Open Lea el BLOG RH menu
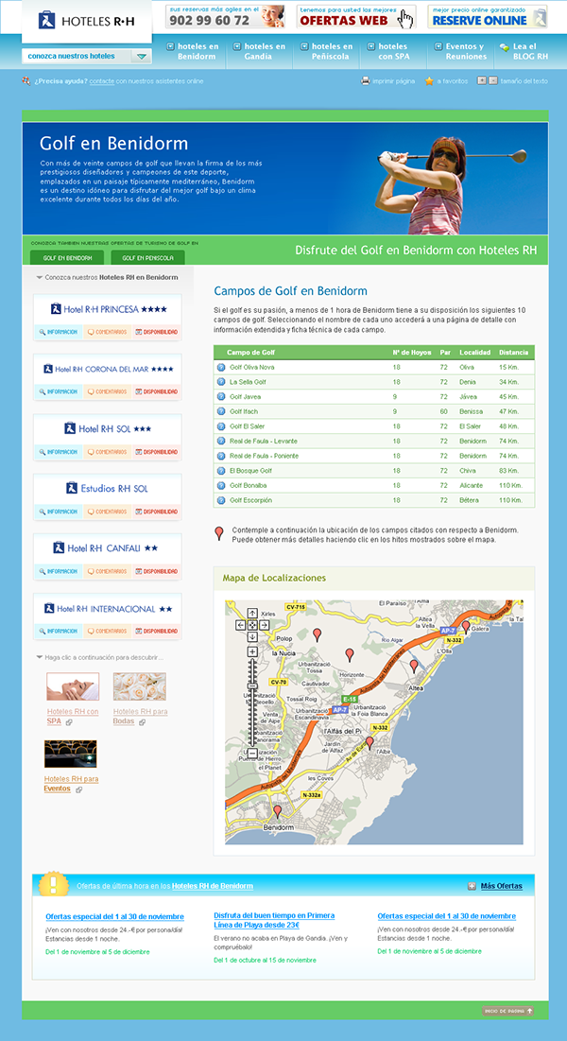567x1041 pixels. (524, 51)
